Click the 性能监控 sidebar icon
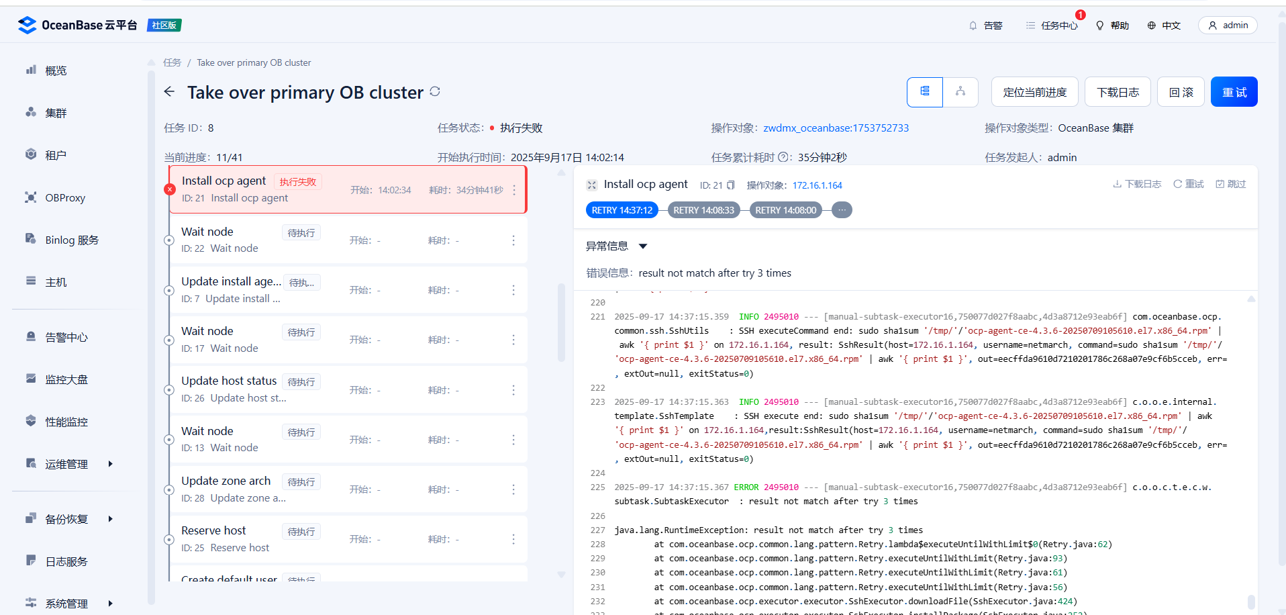This screenshot has width=1286, height=615. (x=31, y=421)
